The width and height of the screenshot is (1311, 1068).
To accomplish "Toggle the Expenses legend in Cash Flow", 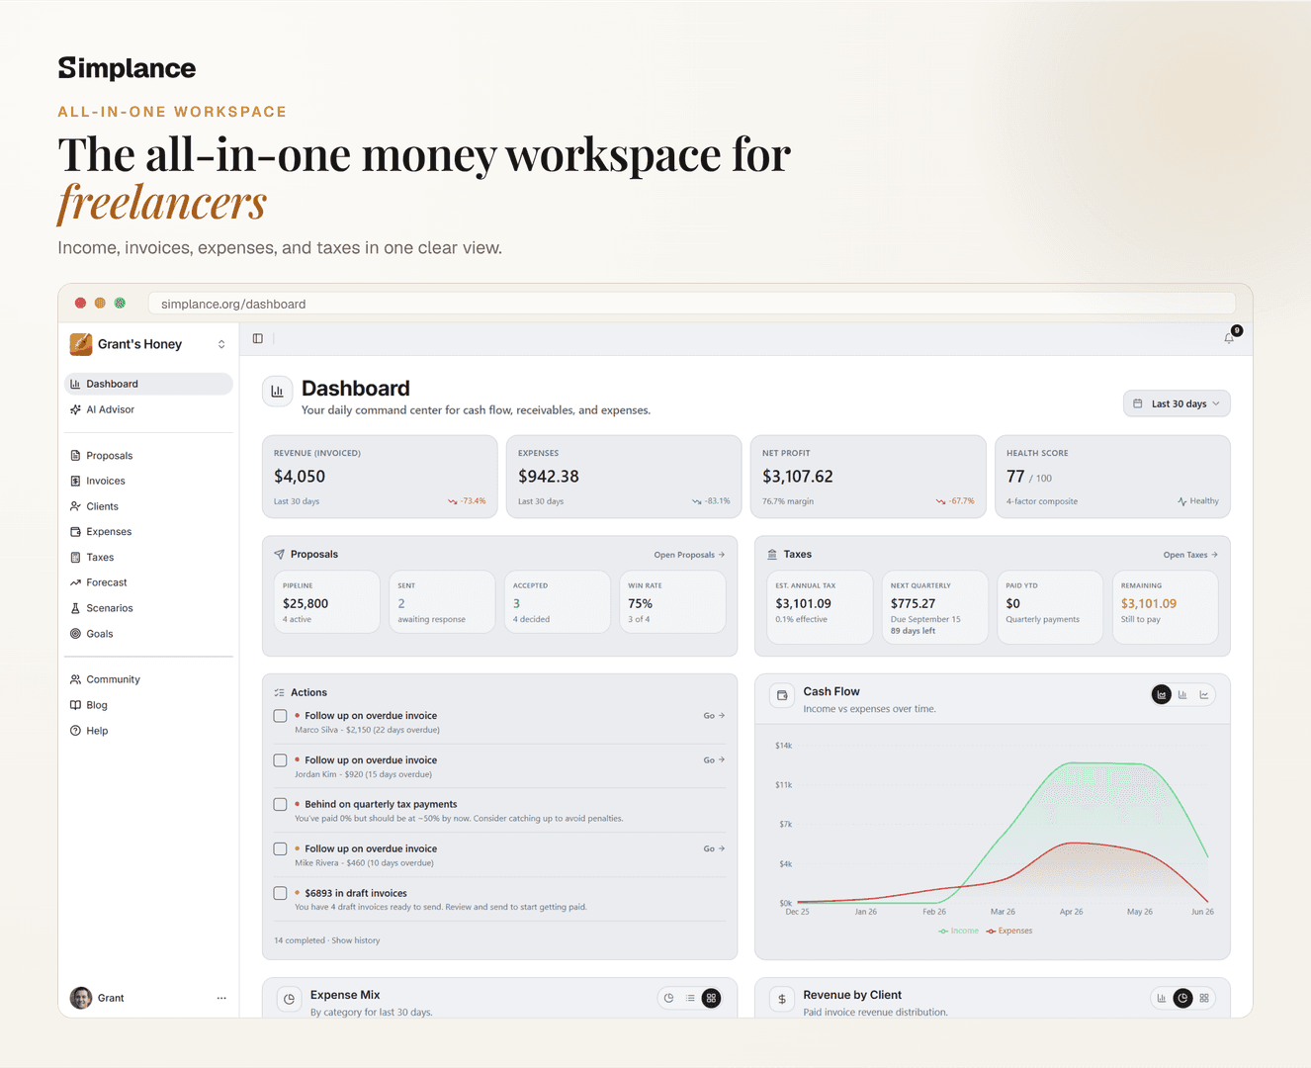I will pyautogui.click(x=1008, y=931).
